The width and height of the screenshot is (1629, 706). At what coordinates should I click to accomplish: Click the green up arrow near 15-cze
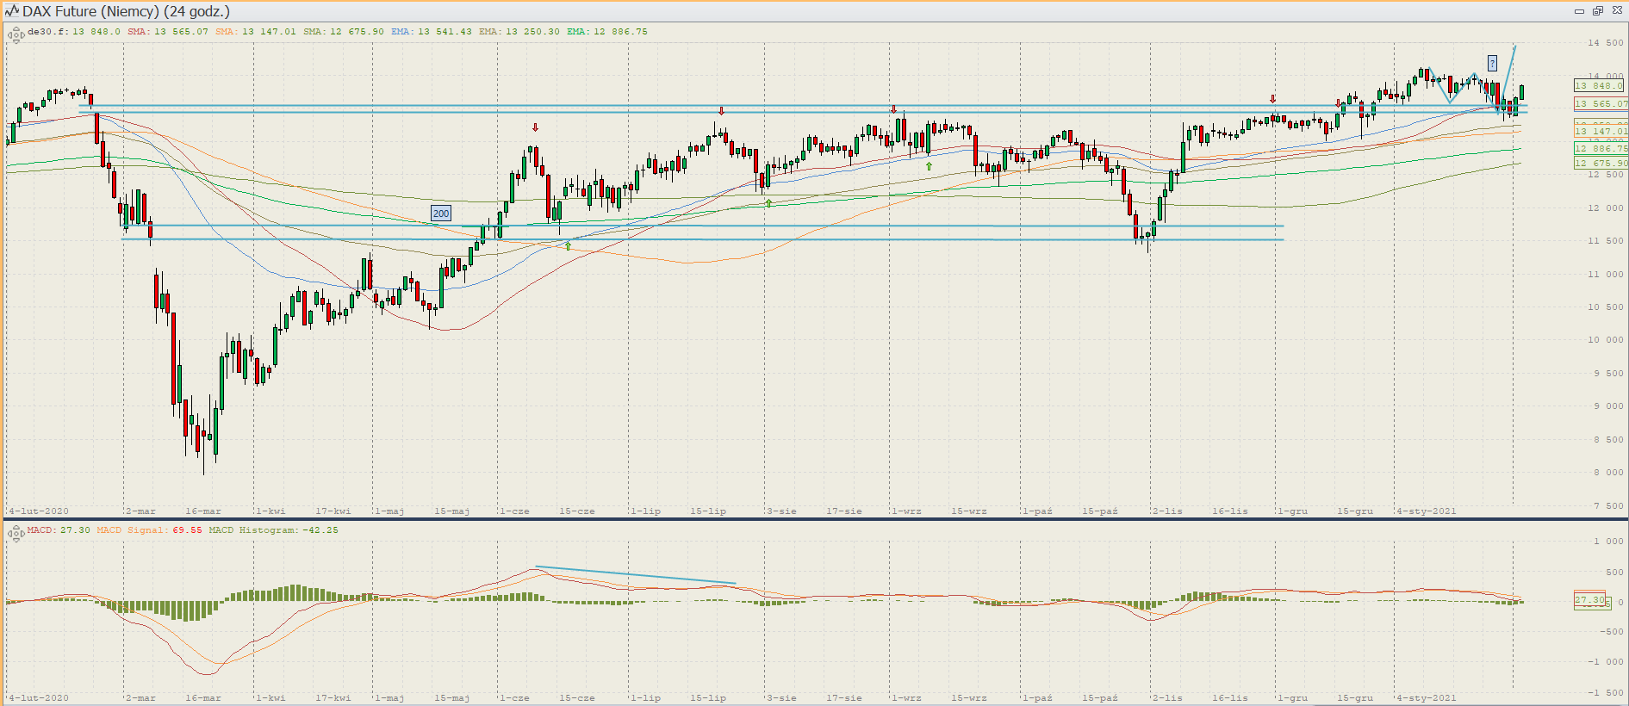tap(568, 246)
